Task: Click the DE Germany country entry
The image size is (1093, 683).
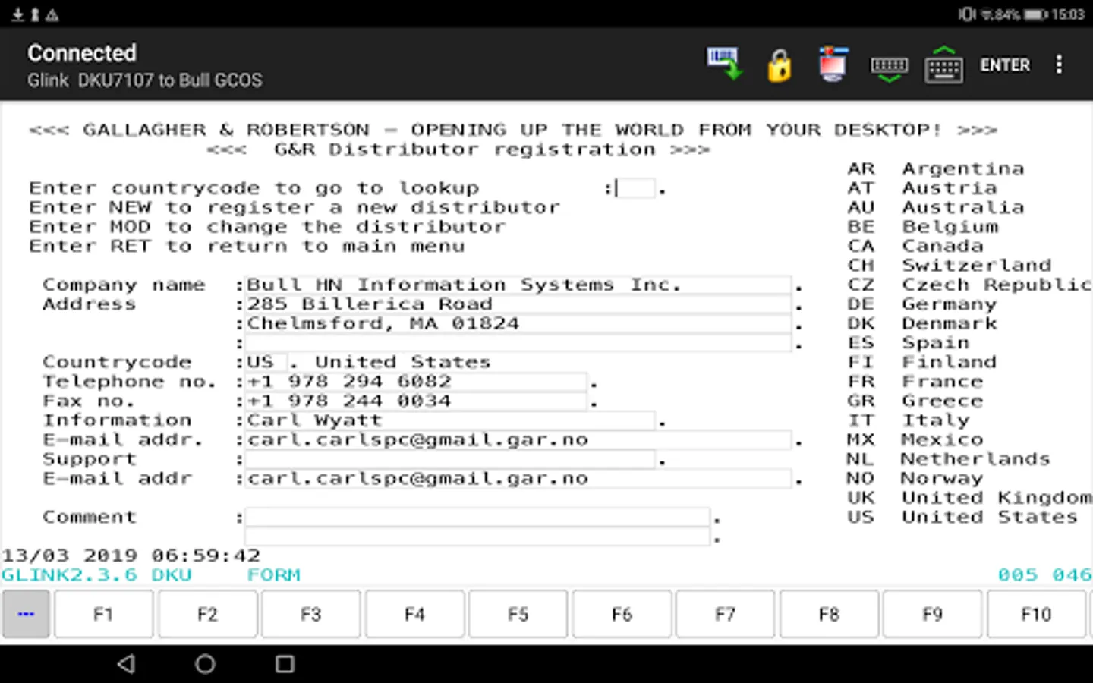Action: tap(922, 304)
